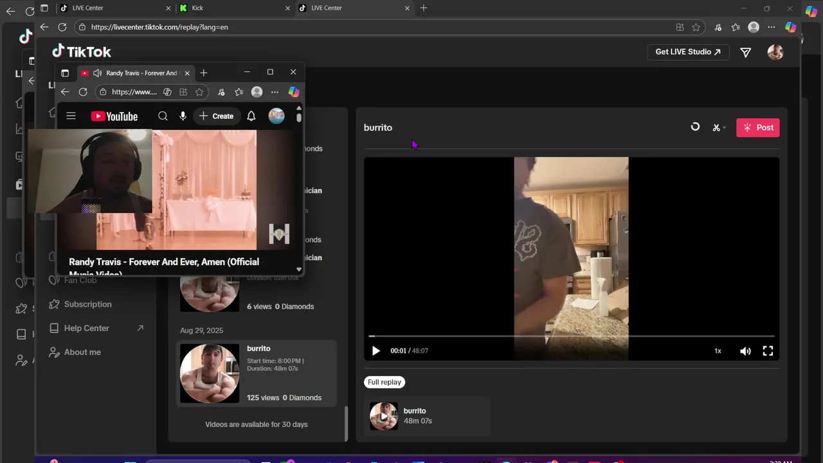Open favorites list in YouTube window
This screenshot has width=823, height=463.
tap(239, 92)
